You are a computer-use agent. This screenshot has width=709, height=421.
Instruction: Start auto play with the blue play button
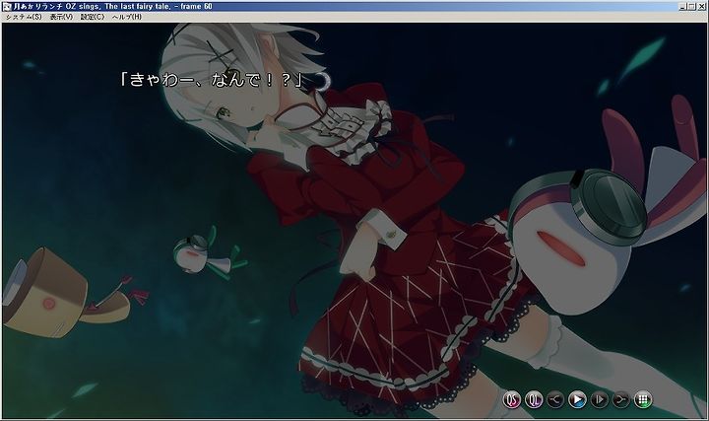click(x=577, y=399)
